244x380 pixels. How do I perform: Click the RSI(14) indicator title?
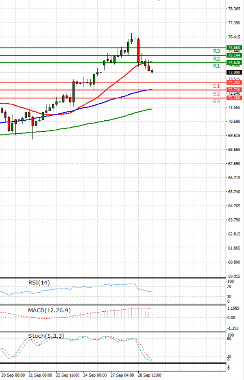pyautogui.click(x=39, y=282)
